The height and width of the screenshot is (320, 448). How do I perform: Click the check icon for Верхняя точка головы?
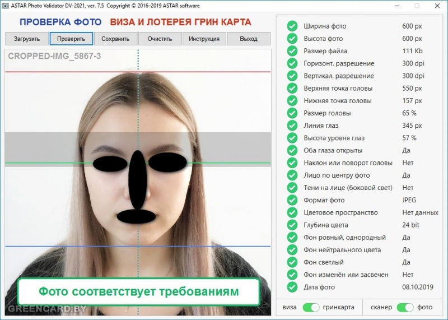click(292, 88)
